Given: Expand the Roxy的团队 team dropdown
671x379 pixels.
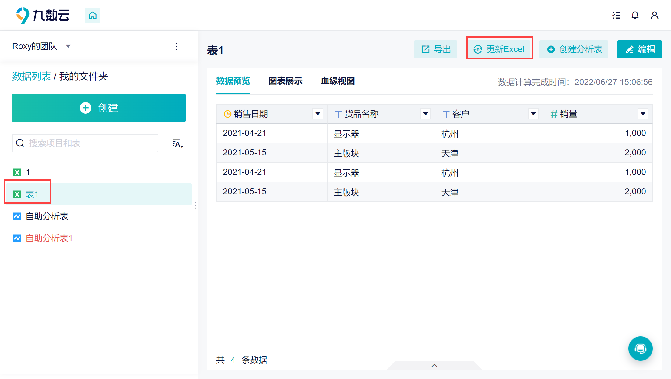Looking at the screenshot, I should pyautogui.click(x=68, y=46).
